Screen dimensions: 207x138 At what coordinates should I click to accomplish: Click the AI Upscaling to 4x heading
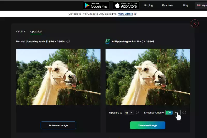(x=133, y=42)
